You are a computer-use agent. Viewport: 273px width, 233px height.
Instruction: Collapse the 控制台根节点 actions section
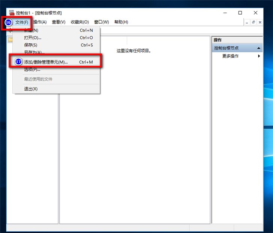(x=259, y=48)
